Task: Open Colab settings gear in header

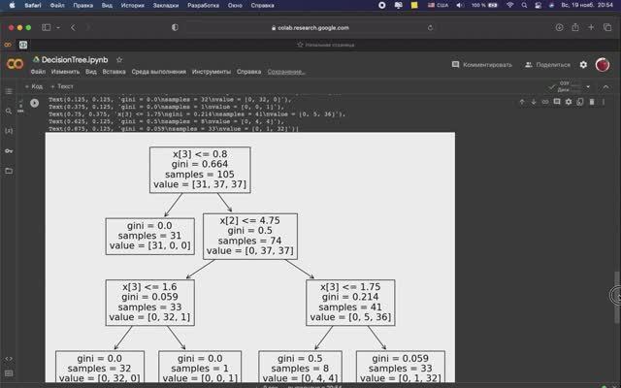Action: tap(583, 65)
